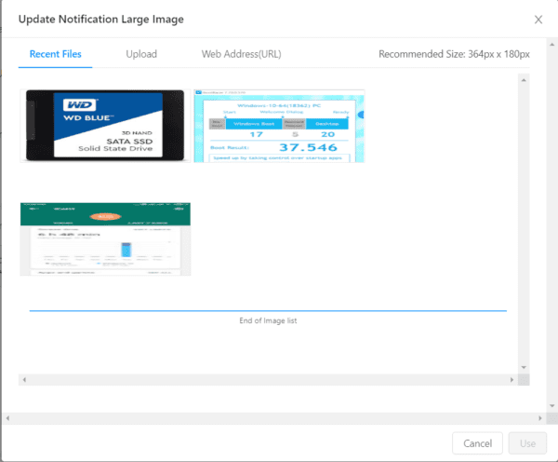Click inner horizontal scrollbar left arrow
Screen dimensions: 558x462
[24, 380]
